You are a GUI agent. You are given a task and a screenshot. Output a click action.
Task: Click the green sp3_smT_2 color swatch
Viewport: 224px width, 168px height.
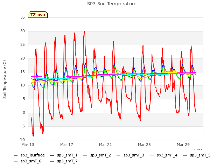(x=85, y=155)
